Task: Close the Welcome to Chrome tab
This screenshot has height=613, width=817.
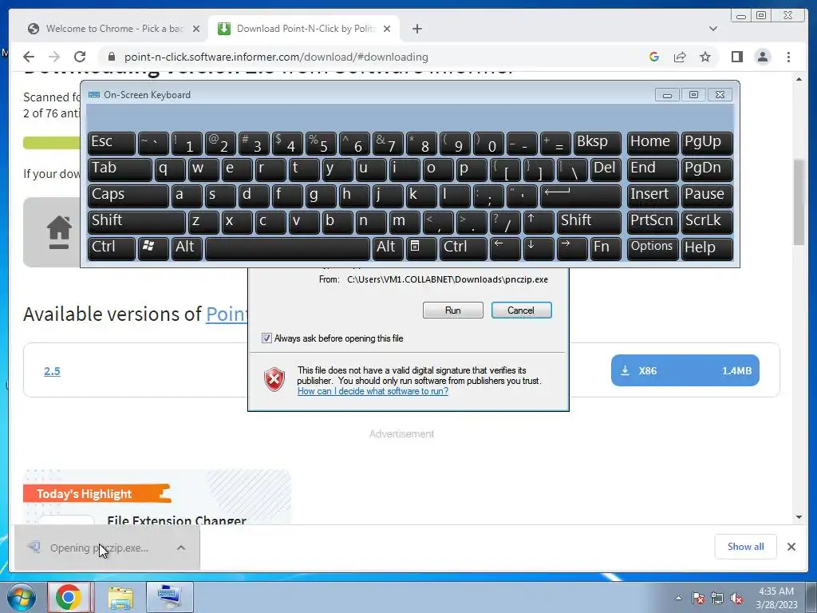Action: click(196, 29)
